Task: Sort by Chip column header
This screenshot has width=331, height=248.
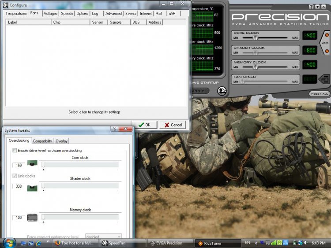Action: (x=71, y=22)
